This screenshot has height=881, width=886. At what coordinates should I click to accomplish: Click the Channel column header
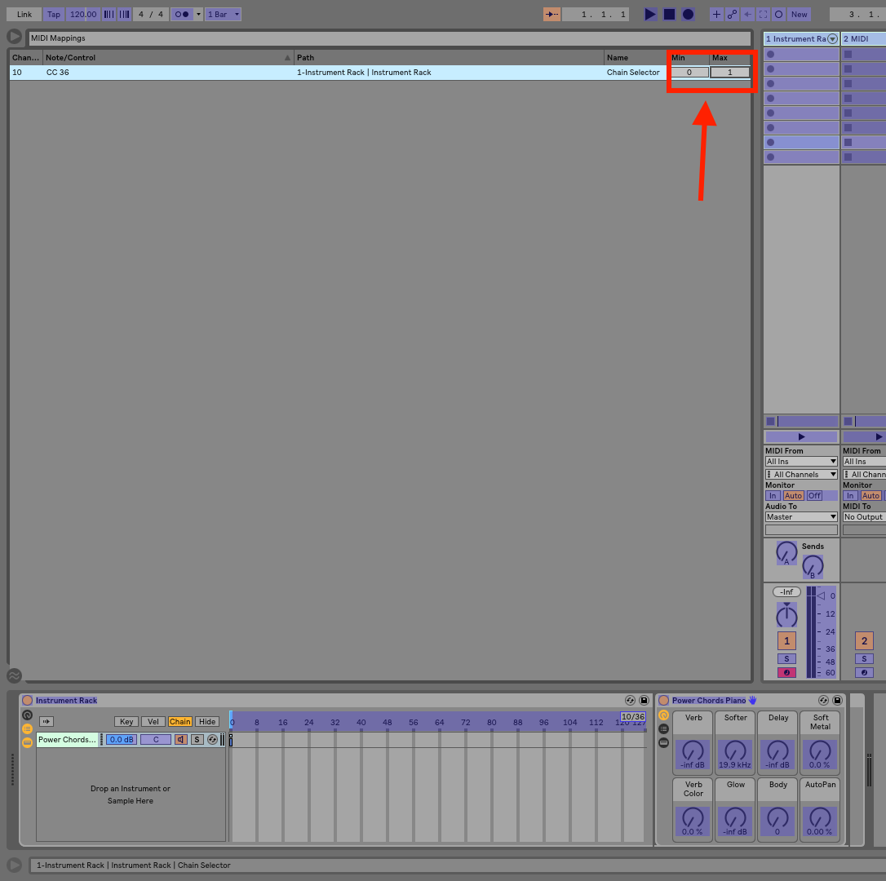(x=26, y=57)
